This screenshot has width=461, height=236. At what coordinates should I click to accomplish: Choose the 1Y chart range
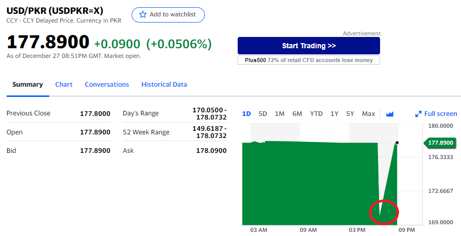(x=334, y=114)
